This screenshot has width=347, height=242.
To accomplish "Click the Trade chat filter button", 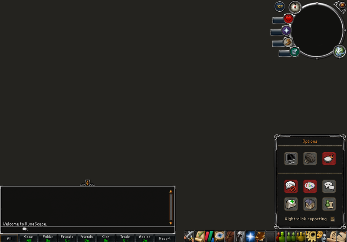I will coord(125,238).
